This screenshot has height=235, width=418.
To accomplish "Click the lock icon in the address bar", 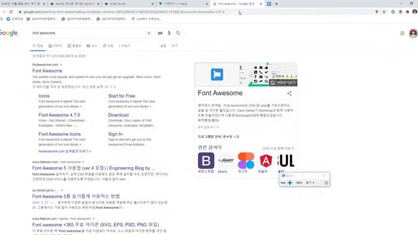I will click(x=20, y=12).
